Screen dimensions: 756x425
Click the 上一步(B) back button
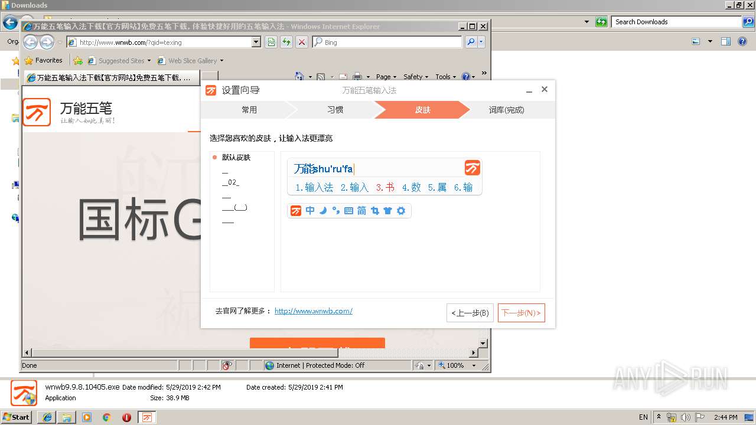point(470,313)
